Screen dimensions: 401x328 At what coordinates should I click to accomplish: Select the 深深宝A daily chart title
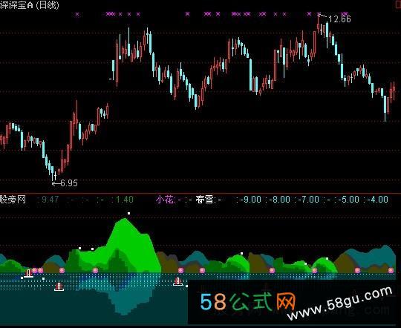pyautogui.click(x=30, y=4)
